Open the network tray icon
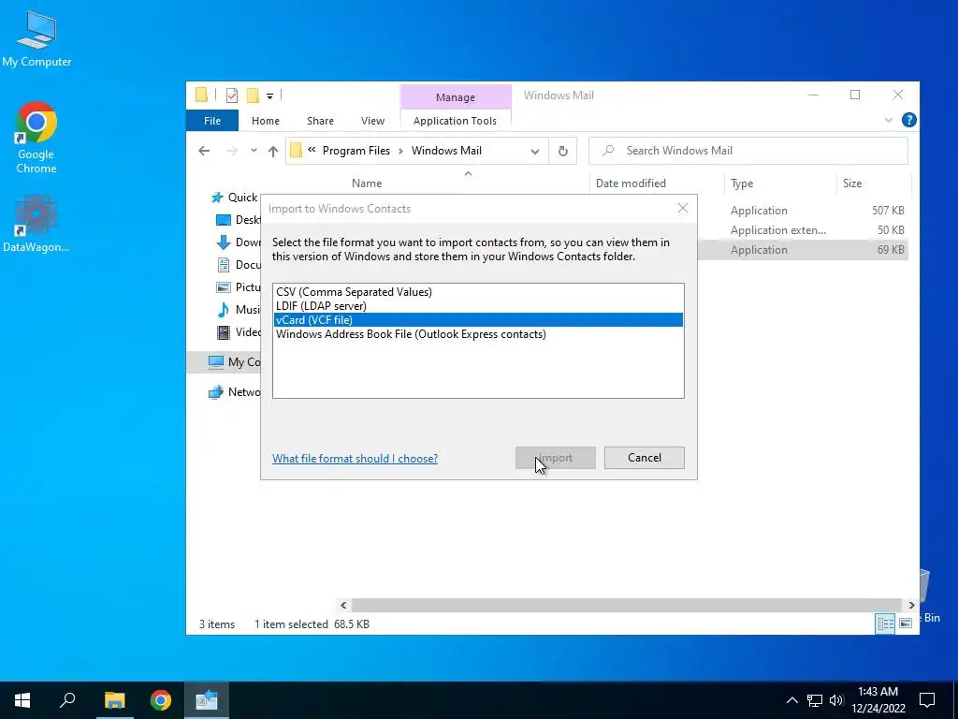 click(815, 700)
